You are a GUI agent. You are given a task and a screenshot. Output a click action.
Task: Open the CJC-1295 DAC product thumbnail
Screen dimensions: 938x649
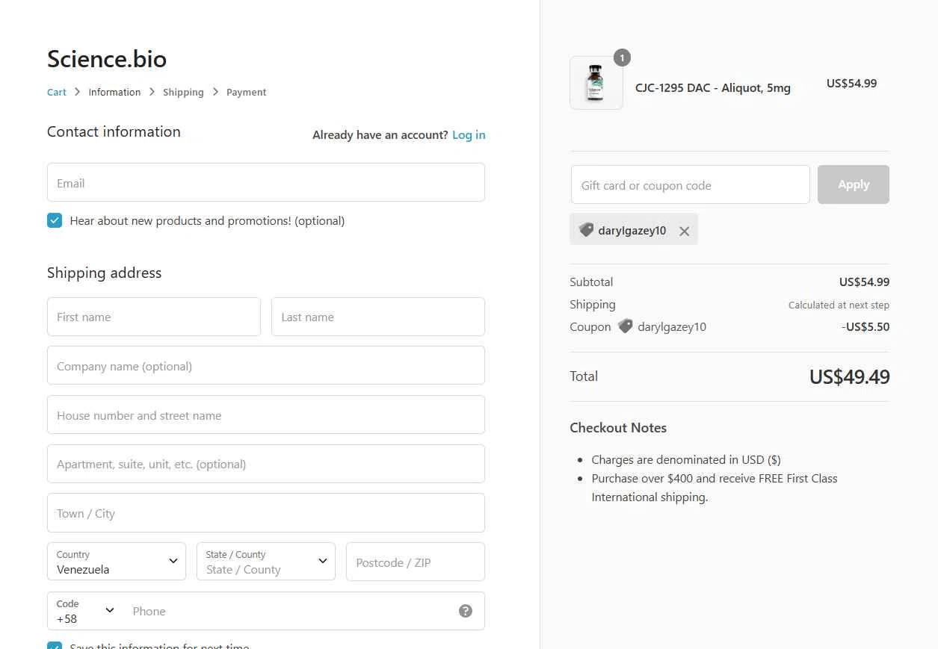click(596, 83)
